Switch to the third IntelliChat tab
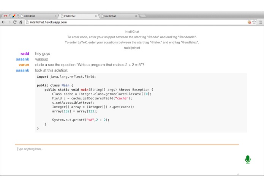 click(x=119, y=16)
